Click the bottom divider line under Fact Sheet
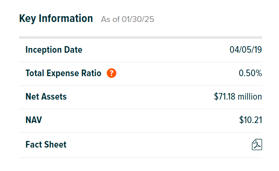The width and height of the screenshot is (279, 171). coord(140,157)
